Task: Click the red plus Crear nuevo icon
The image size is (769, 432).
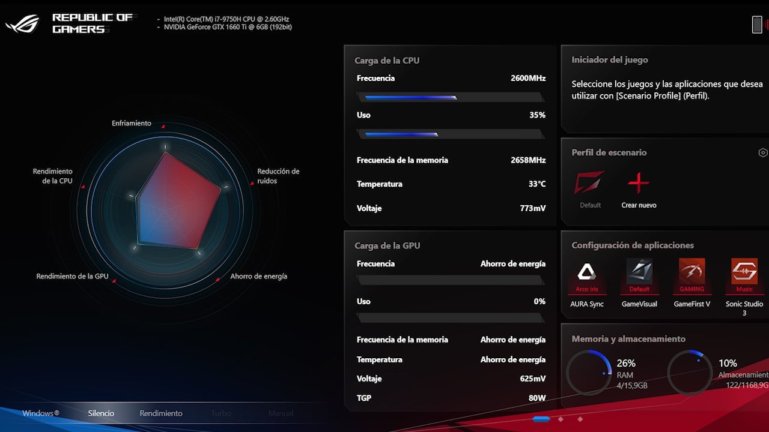Action: [639, 184]
